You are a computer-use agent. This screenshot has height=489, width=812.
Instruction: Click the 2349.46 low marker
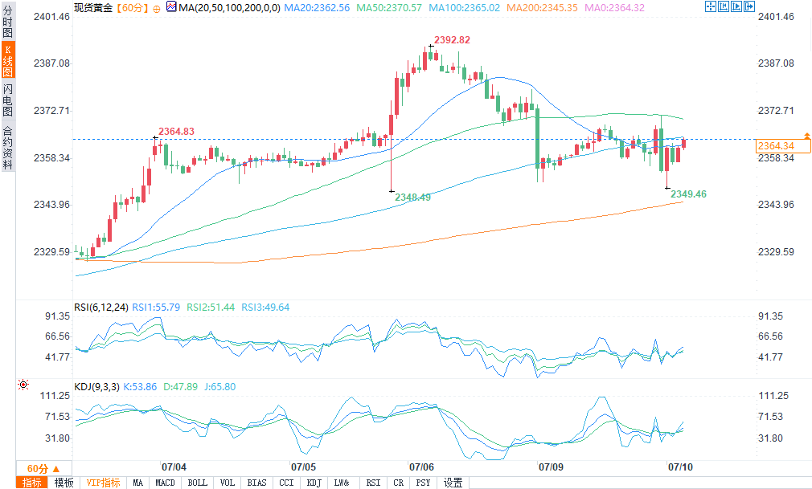pyautogui.click(x=689, y=194)
